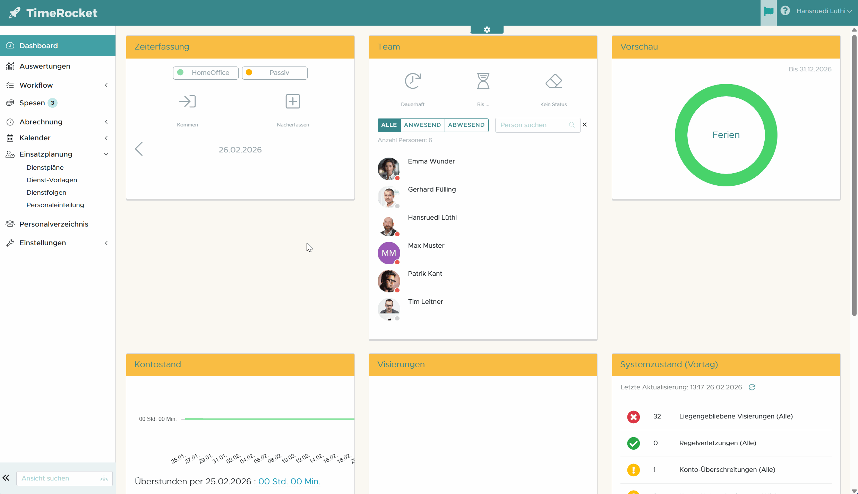Filter team by ANWESEND
858x494 pixels.
422,125
